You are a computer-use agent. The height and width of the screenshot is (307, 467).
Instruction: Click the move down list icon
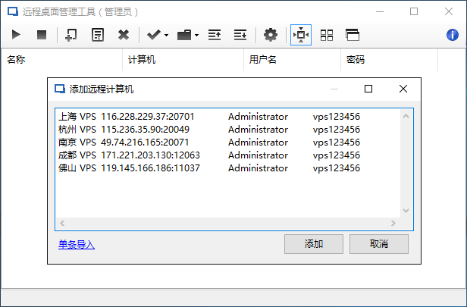tap(240, 35)
